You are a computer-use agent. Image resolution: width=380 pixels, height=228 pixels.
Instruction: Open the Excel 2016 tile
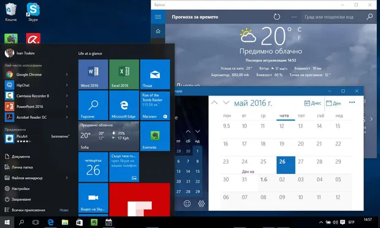coord(124,74)
